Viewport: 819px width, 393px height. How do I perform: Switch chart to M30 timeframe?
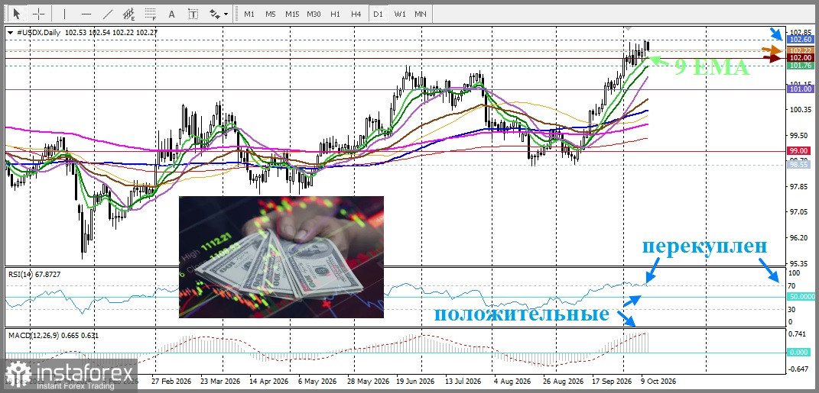point(314,14)
